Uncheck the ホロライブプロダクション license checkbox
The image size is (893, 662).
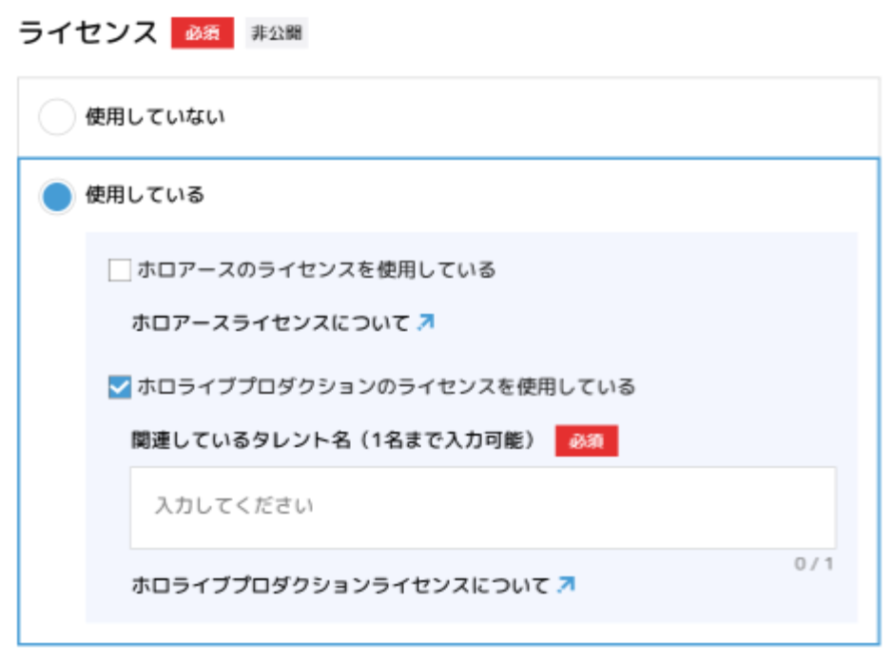pyautogui.click(x=120, y=387)
